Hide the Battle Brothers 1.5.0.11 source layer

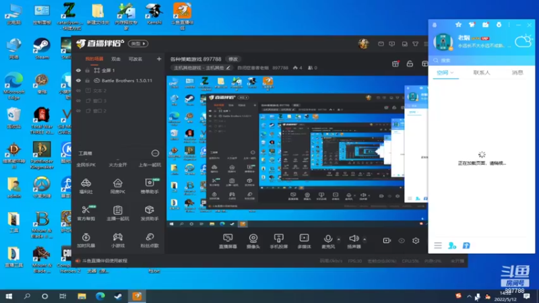coord(78,81)
